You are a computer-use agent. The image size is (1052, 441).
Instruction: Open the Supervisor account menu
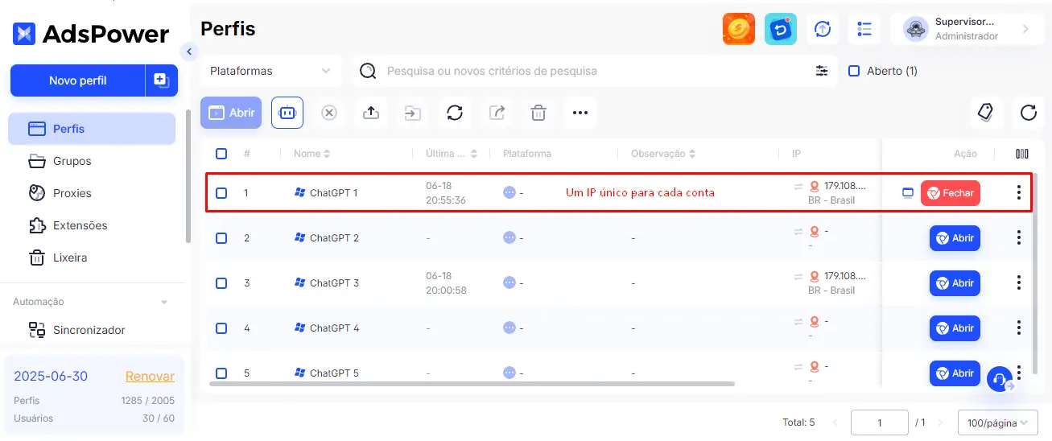pos(967,29)
